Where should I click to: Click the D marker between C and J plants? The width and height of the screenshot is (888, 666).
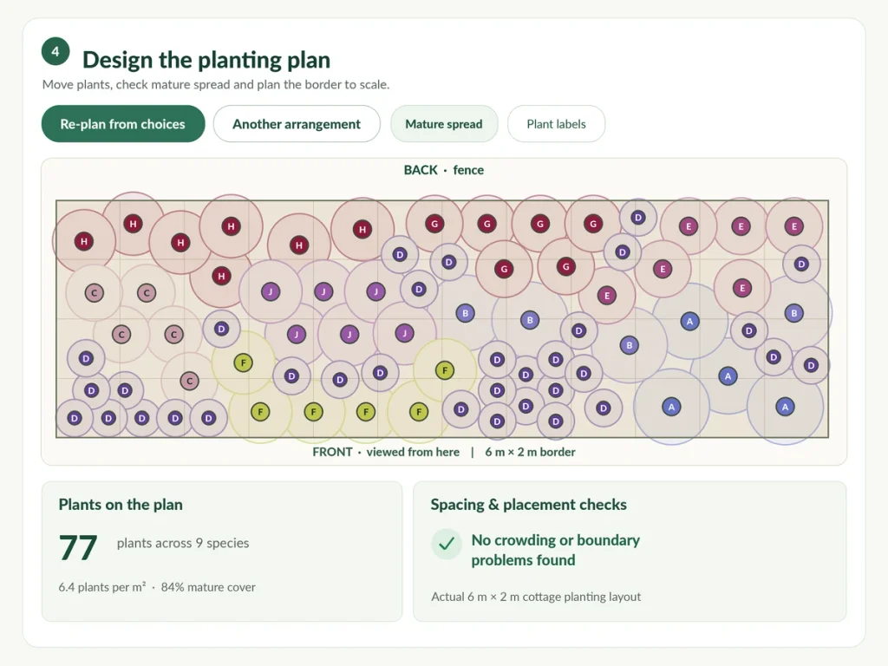[221, 329]
